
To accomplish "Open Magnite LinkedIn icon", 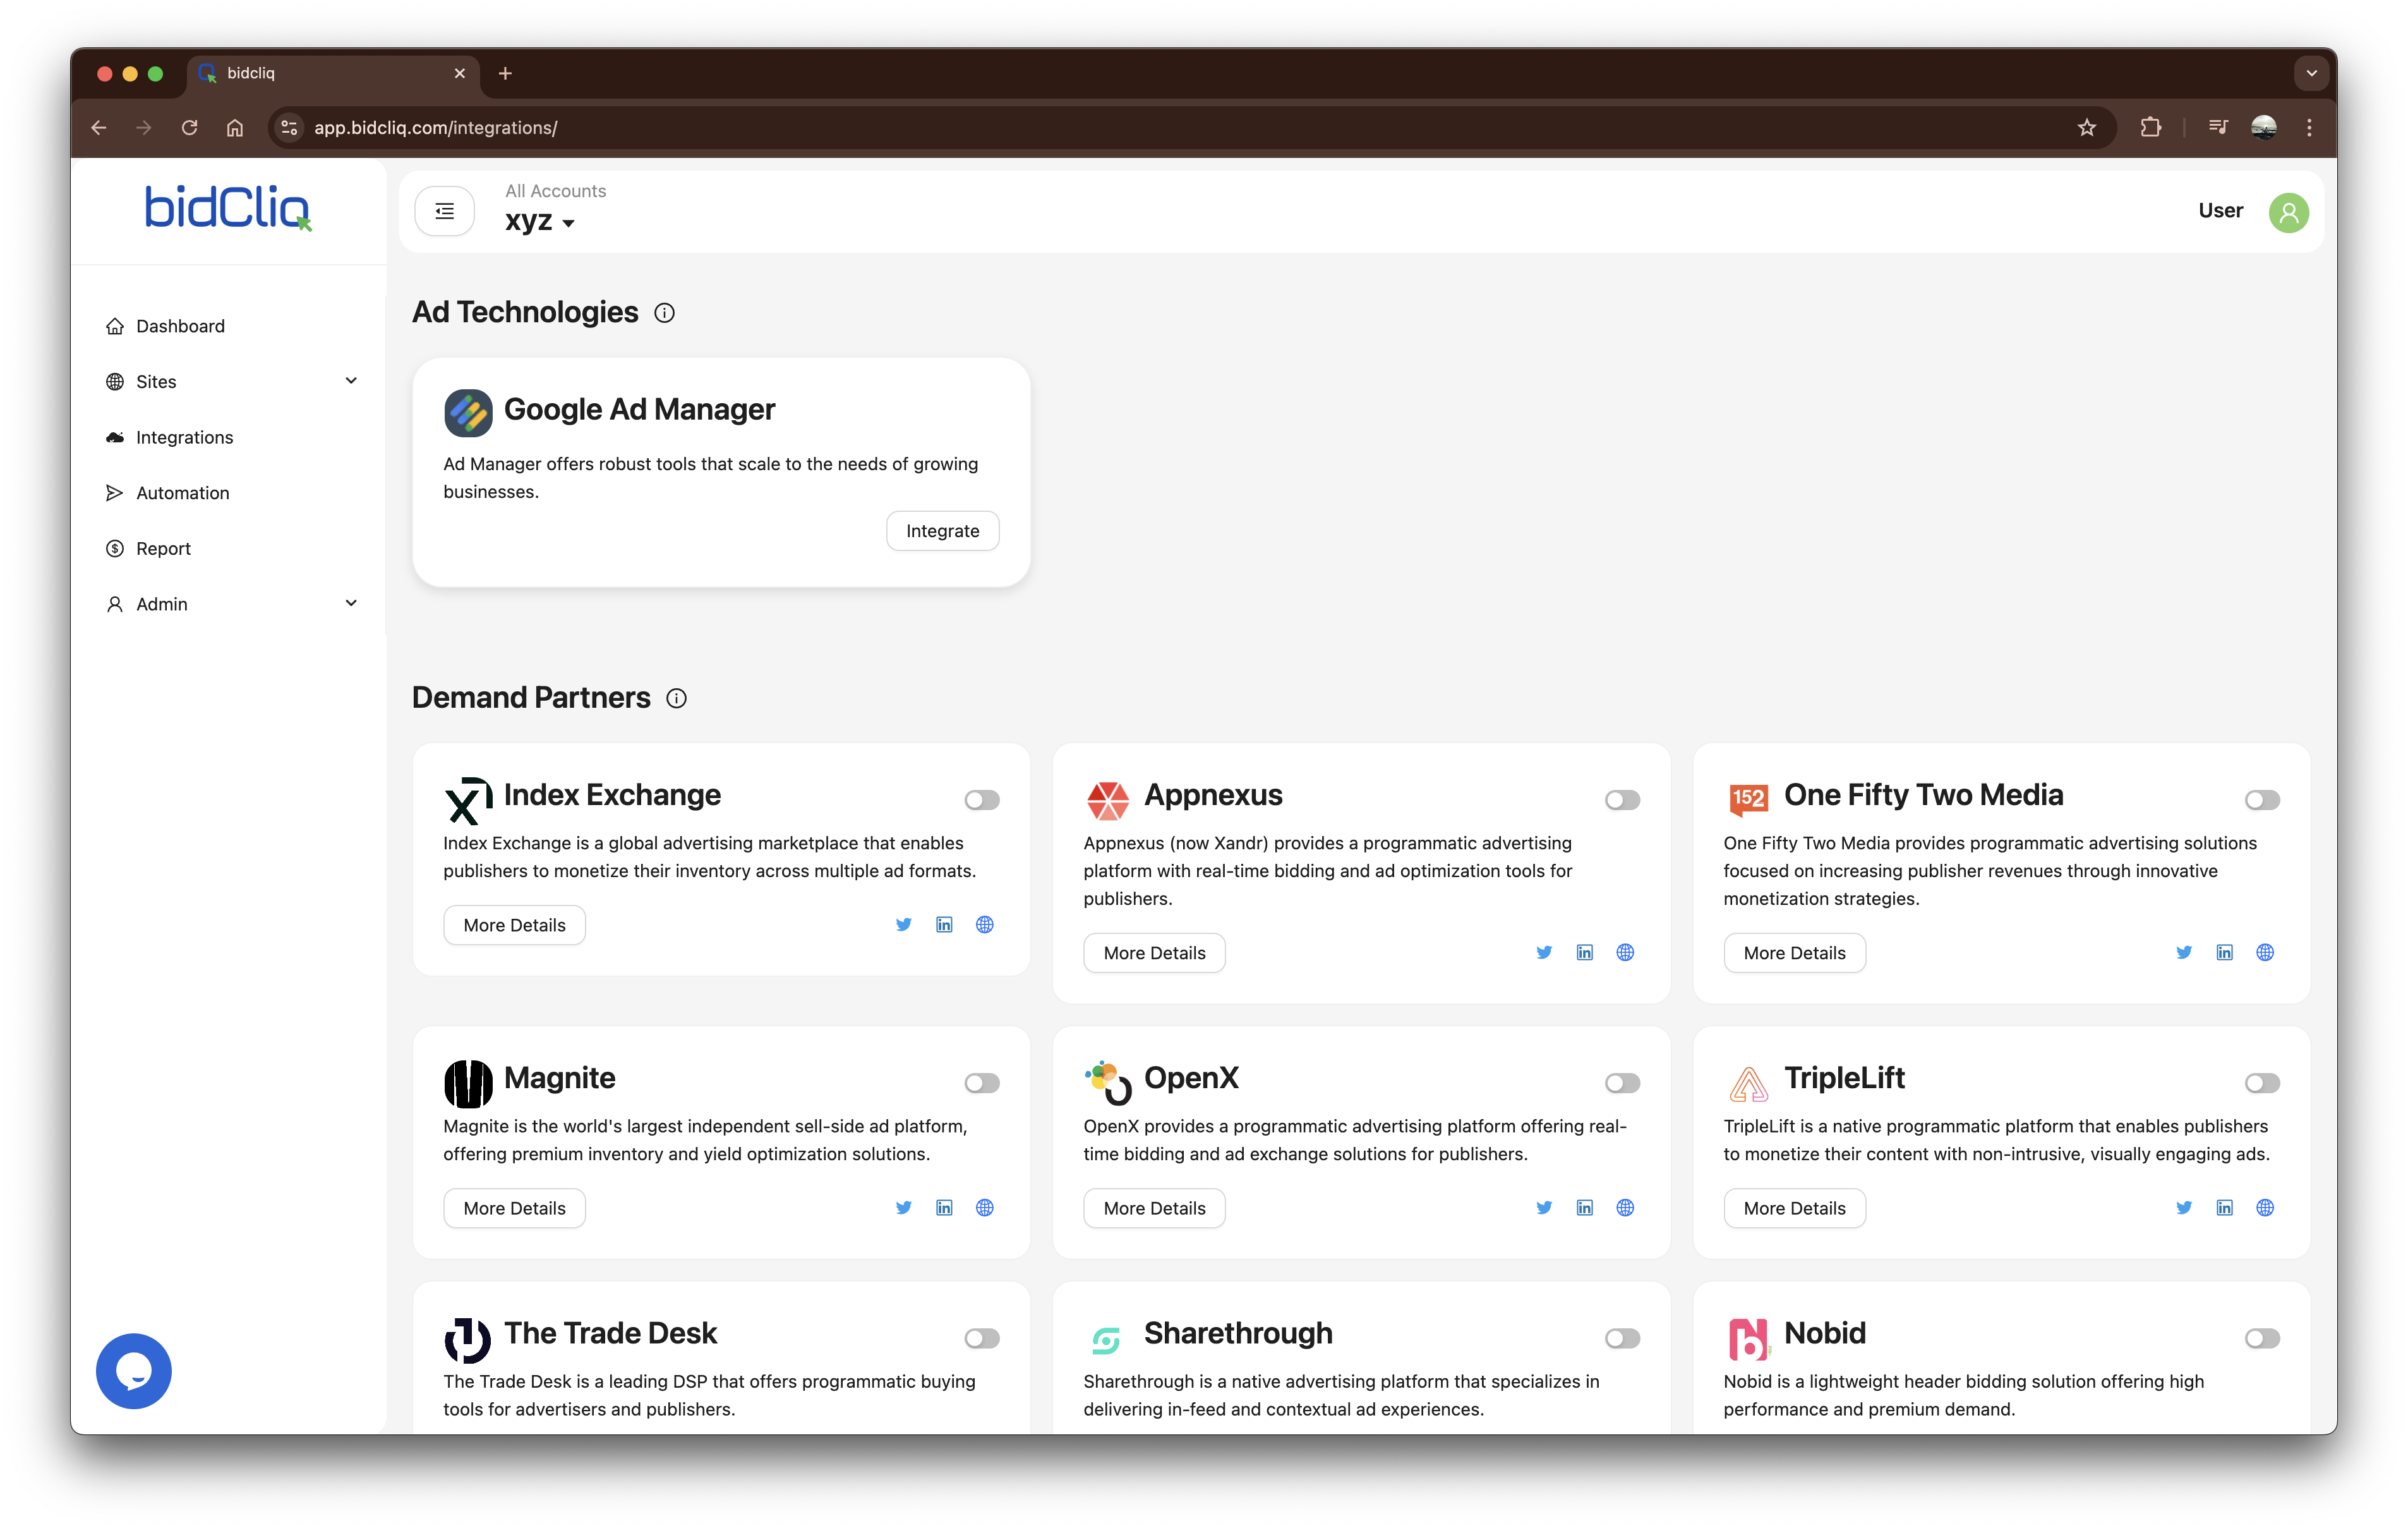I will (944, 1208).
